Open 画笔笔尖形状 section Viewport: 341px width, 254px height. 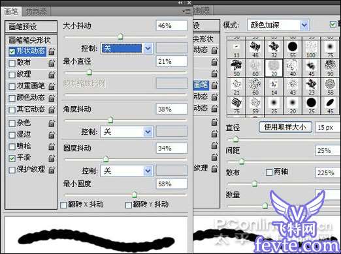(31, 40)
